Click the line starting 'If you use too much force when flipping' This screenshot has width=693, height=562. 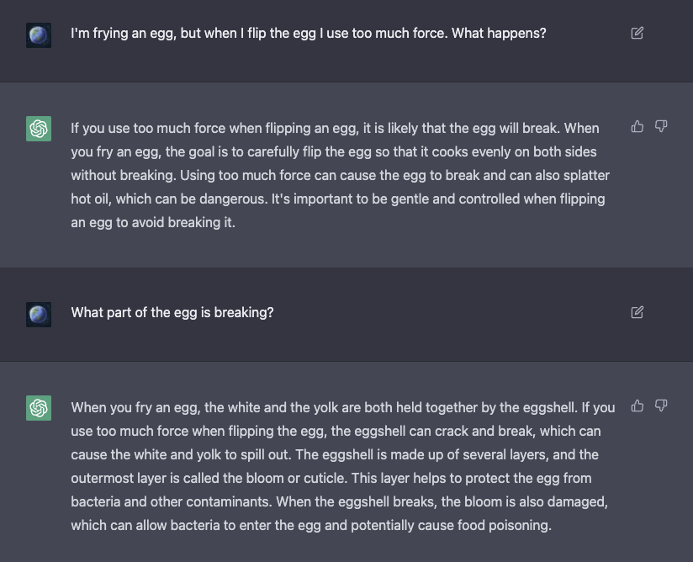[335, 128]
